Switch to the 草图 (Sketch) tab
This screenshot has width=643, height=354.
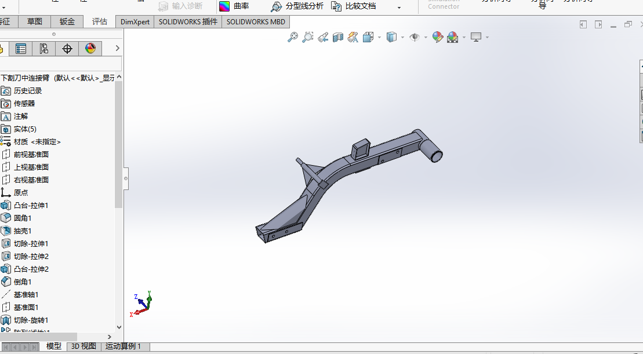pyautogui.click(x=34, y=21)
